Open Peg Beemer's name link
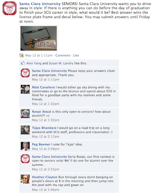This screenshot has width=152, height=193. (x=41, y=144)
